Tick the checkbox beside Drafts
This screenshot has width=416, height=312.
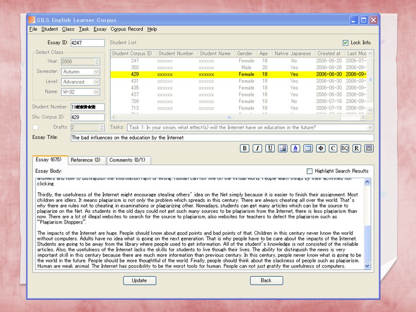35,127
